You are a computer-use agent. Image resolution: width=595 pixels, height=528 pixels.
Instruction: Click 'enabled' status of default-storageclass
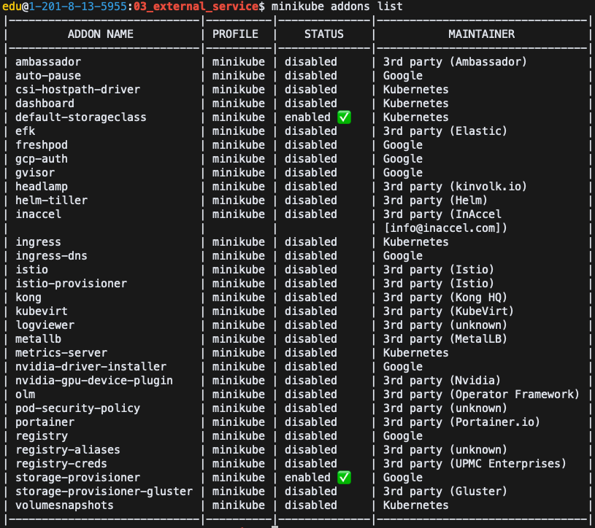click(x=308, y=117)
